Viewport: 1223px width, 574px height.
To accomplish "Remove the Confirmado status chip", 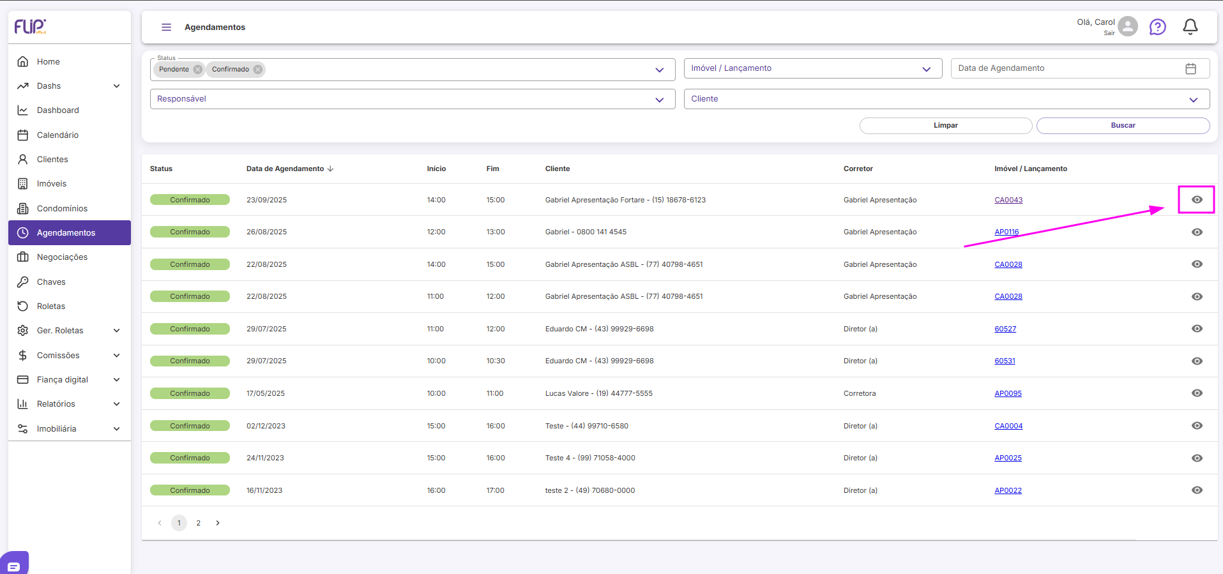I will tap(257, 70).
